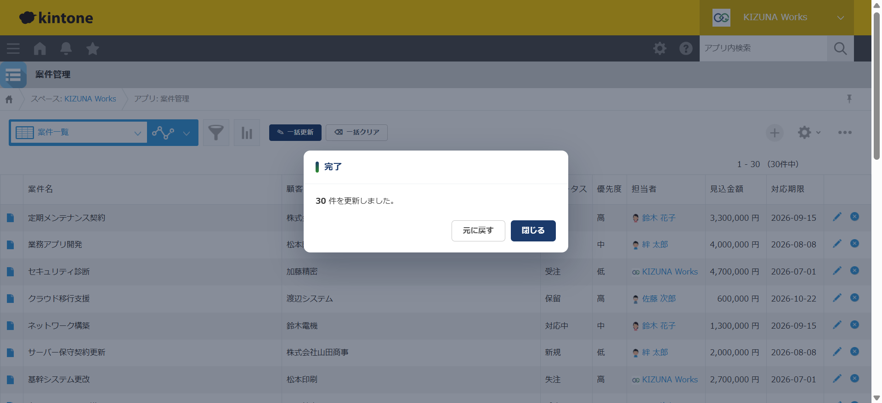The image size is (882, 403).
Task: Click the process graph icon
Action: [163, 133]
